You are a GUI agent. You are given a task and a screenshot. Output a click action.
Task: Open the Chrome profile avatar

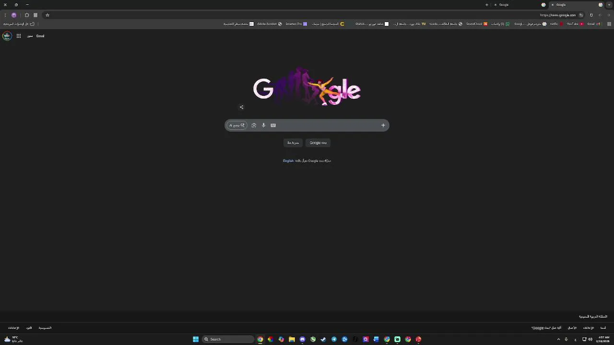coord(14,15)
